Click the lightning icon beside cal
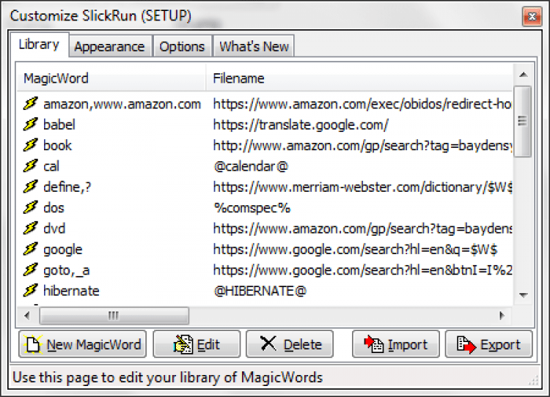Viewport: 550px width, 397px height. coord(31,166)
